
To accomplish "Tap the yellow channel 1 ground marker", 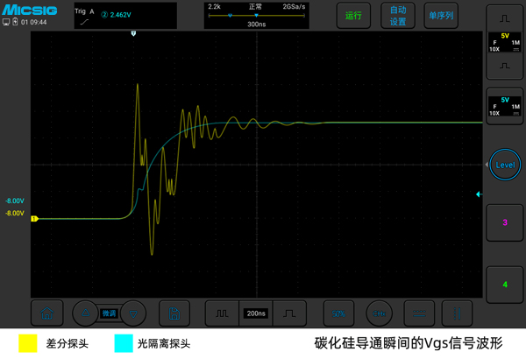I will [34, 219].
